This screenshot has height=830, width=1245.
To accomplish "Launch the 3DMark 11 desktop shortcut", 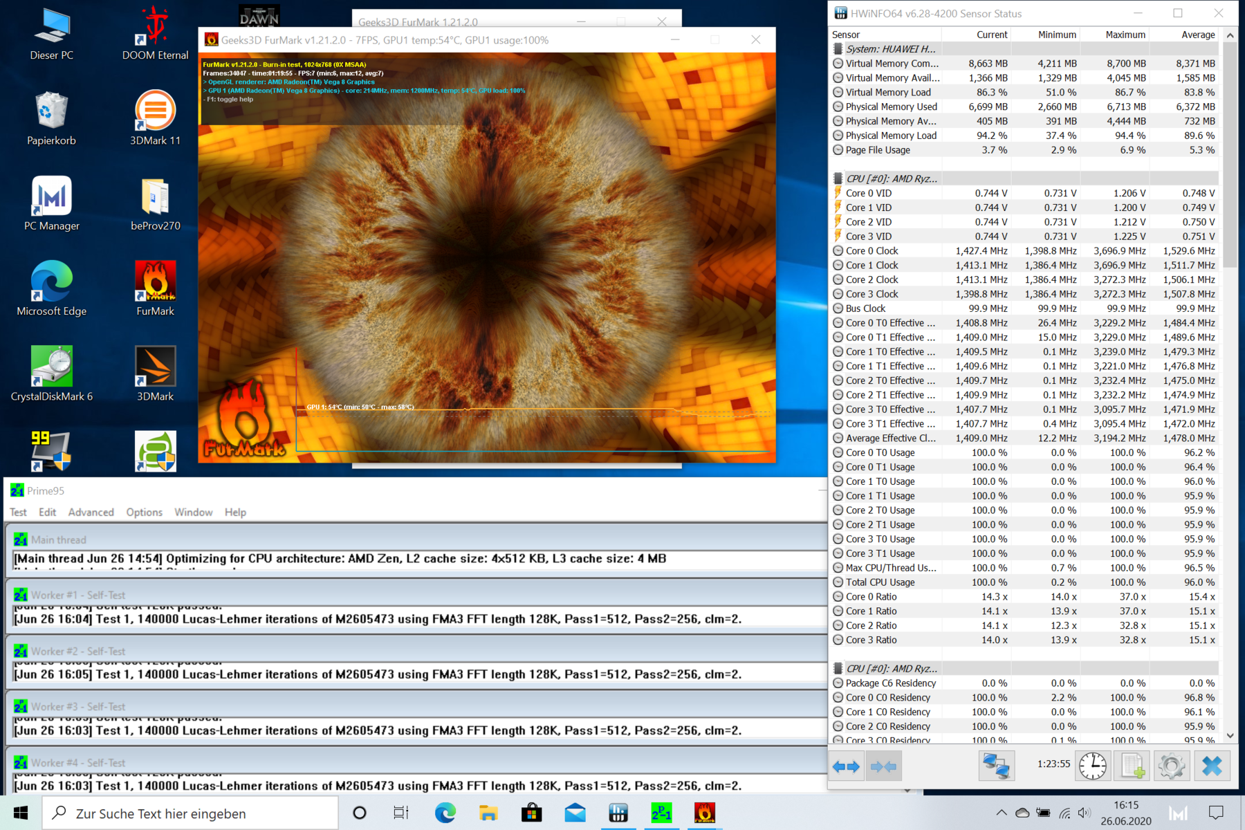I will pyautogui.click(x=155, y=118).
